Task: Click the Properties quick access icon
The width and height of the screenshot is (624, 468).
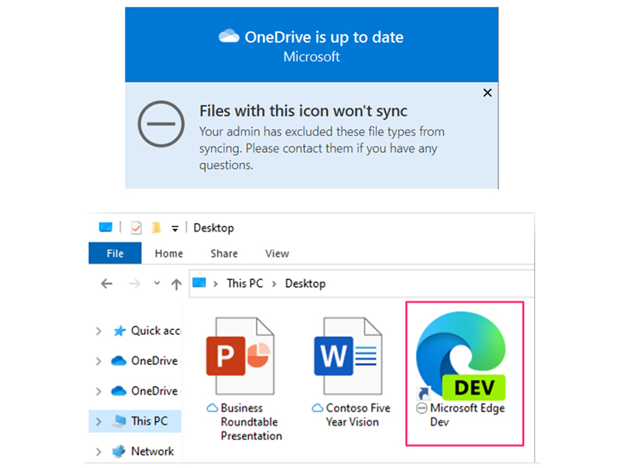Action: [x=136, y=228]
